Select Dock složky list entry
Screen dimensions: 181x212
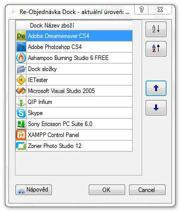[x=74, y=69]
